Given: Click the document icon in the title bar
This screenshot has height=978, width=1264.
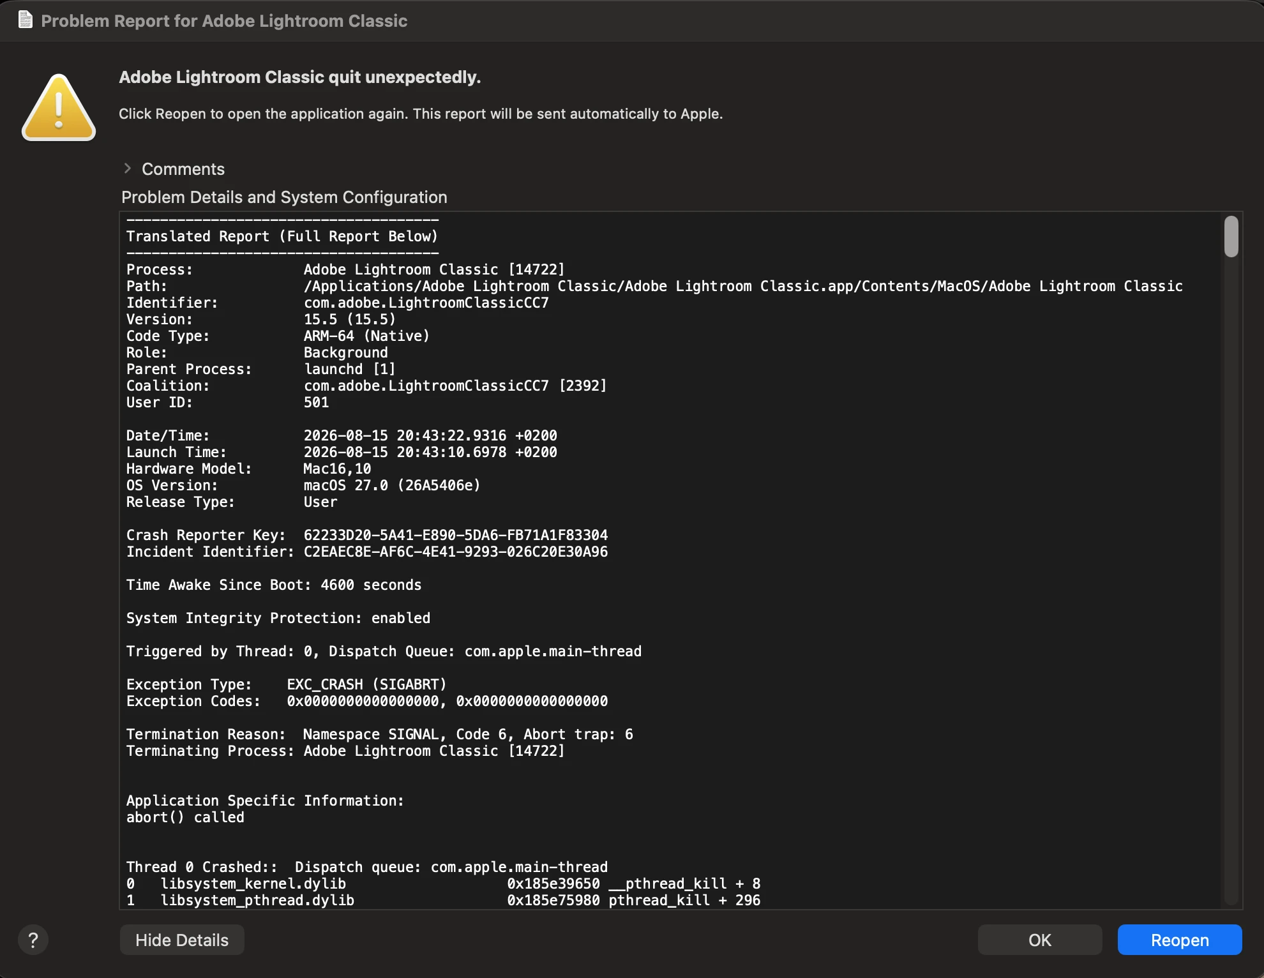Looking at the screenshot, I should click(x=26, y=20).
